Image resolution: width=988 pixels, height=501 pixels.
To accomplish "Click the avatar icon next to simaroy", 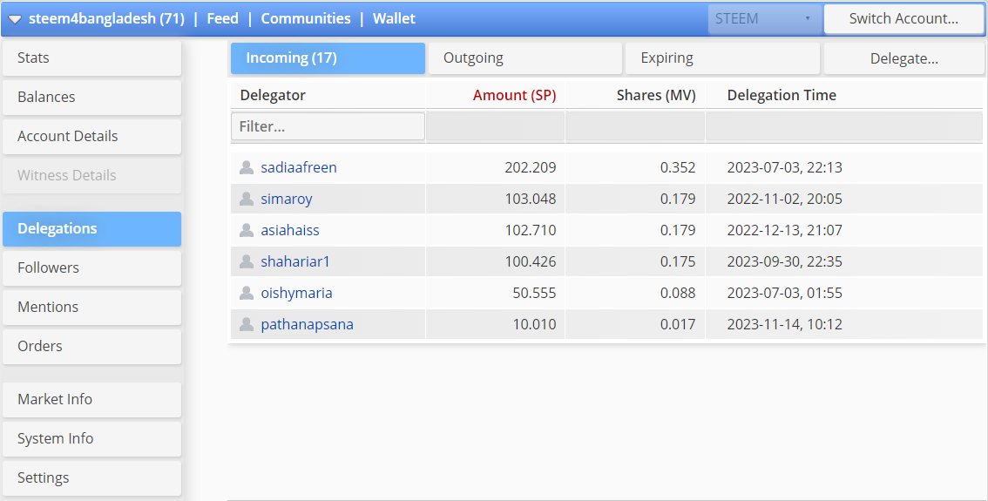I will click(x=247, y=199).
